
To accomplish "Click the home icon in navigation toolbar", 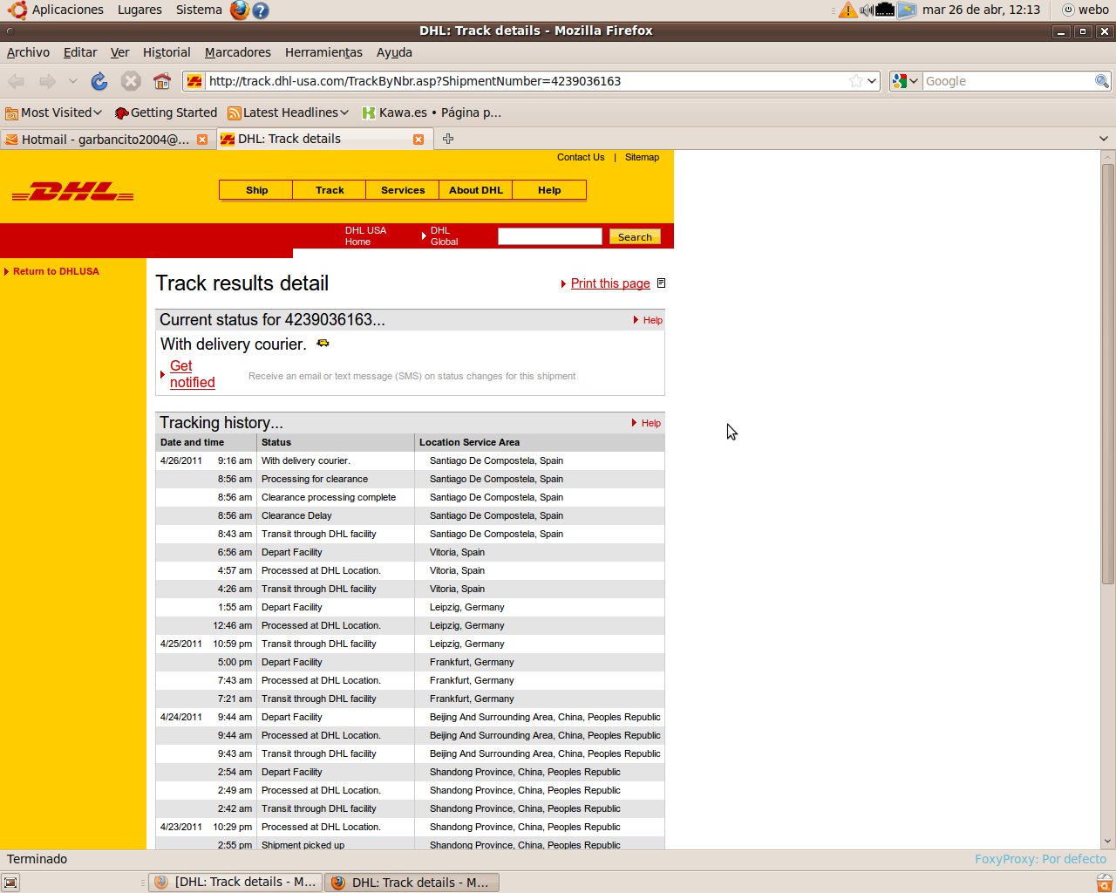I will [x=161, y=81].
